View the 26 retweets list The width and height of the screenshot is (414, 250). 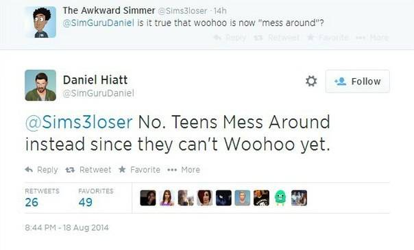(x=42, y=198)
